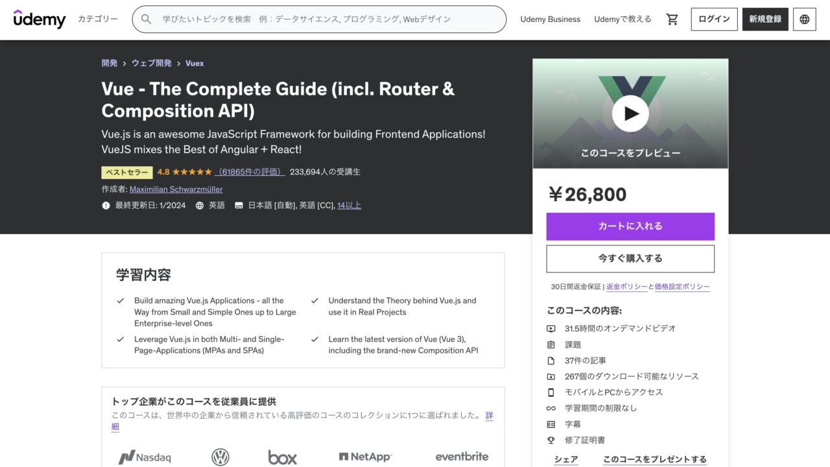Click 今すぐ購入する to buy now
The width and height of the screenshot is (830, 467).
pos(630,257)
